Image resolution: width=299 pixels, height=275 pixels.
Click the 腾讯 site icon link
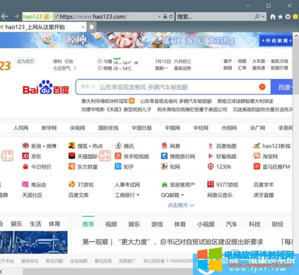[118, 146]
